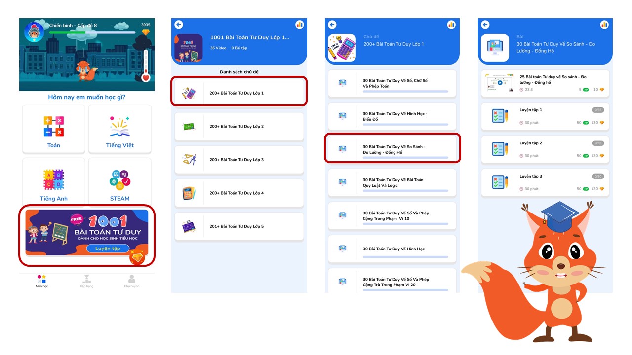
Task: Open the Phụ huynh parent tab
Action: 131,282
